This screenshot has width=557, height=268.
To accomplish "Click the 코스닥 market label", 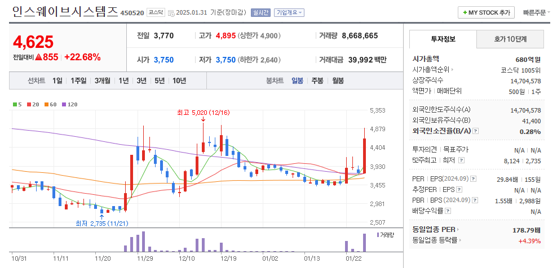I will click(156, 12).
